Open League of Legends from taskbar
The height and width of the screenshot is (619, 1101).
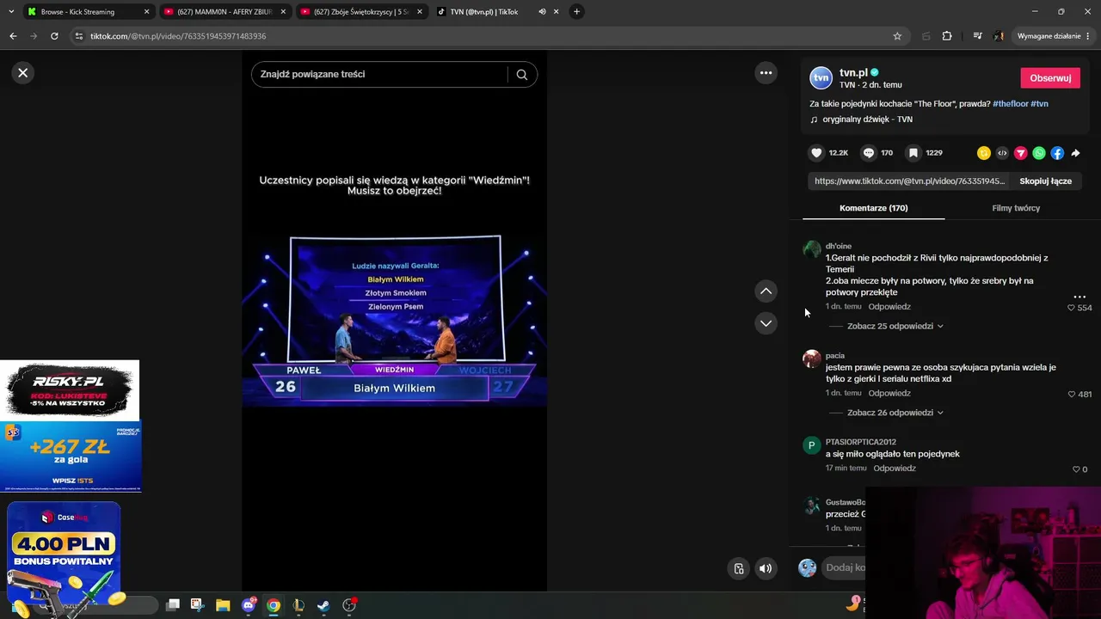pyautogui.click(x=298, y=605)
